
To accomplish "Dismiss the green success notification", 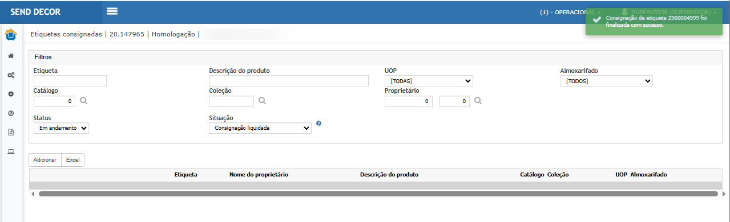I will pyautogui.click(x=654, y=22).
